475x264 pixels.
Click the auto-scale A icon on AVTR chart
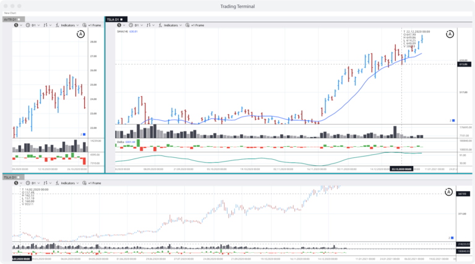click(80, 35)
